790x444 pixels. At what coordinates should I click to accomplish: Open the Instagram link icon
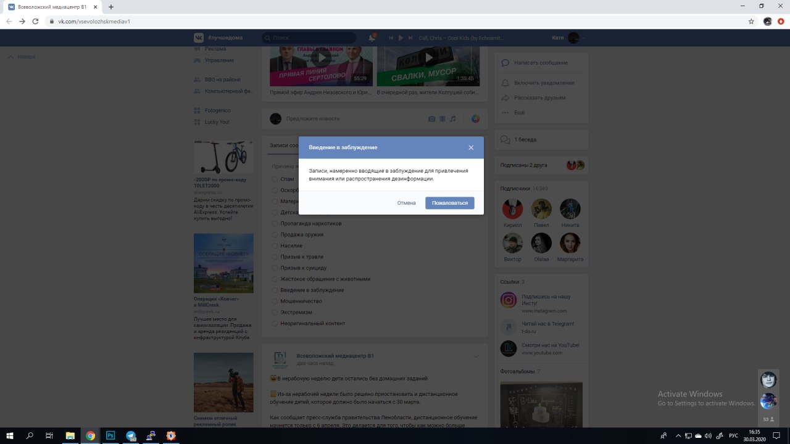(509, 300)
